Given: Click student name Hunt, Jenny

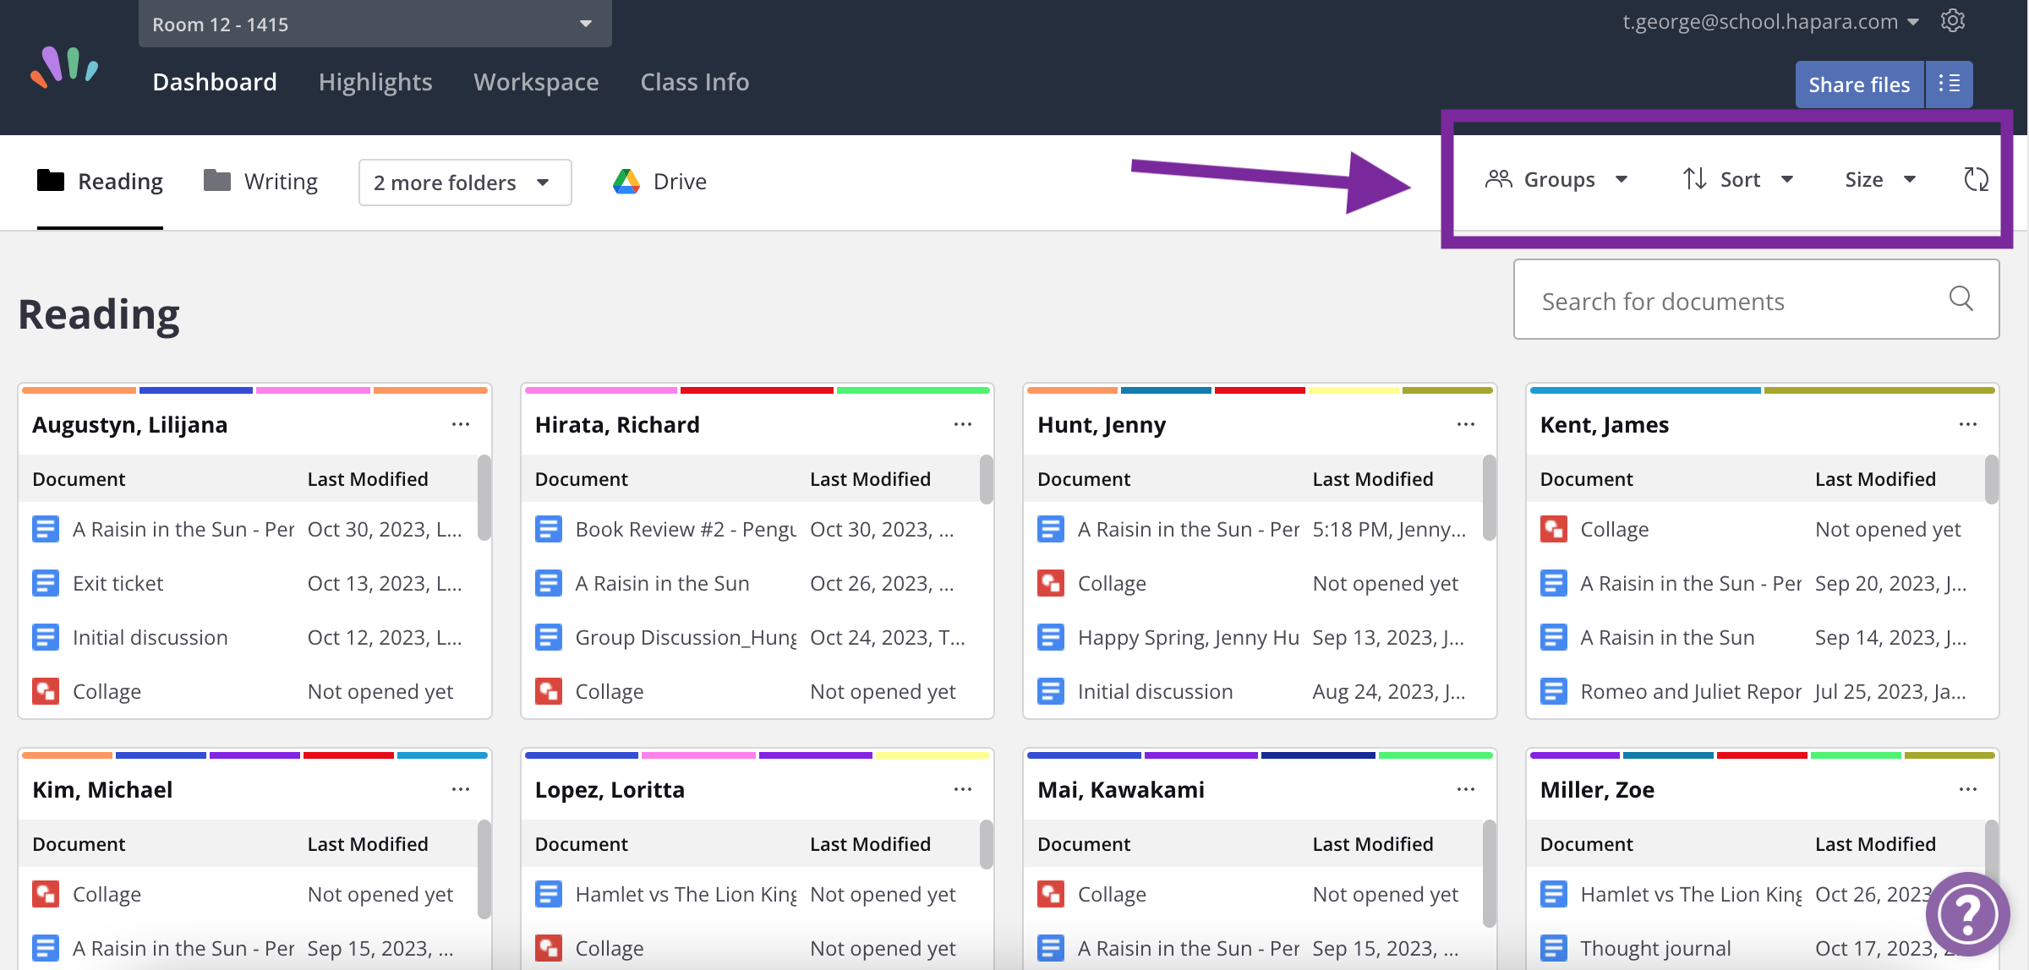Looking at the screenshot, I should (1102, 424).
